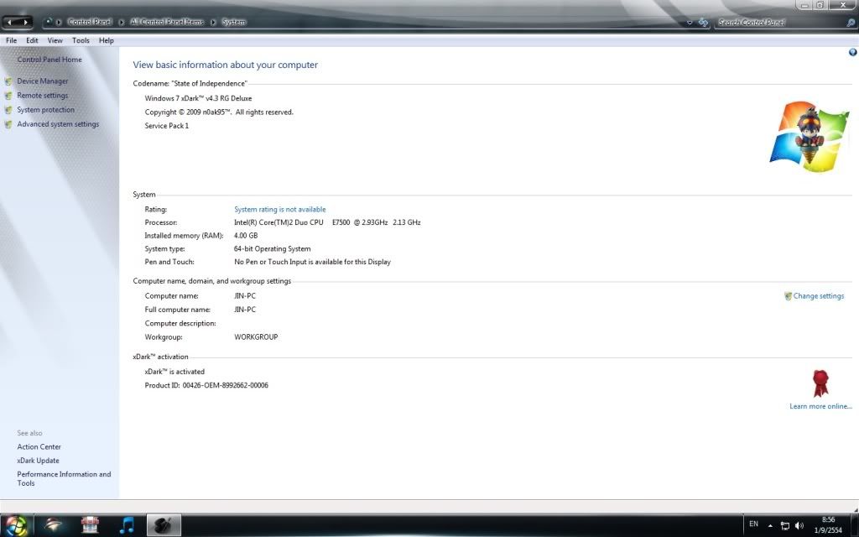The width and height of the screenshot is (859, 537).
Task: Click the '64-bit Operating System' text
Action: [273, 248]
